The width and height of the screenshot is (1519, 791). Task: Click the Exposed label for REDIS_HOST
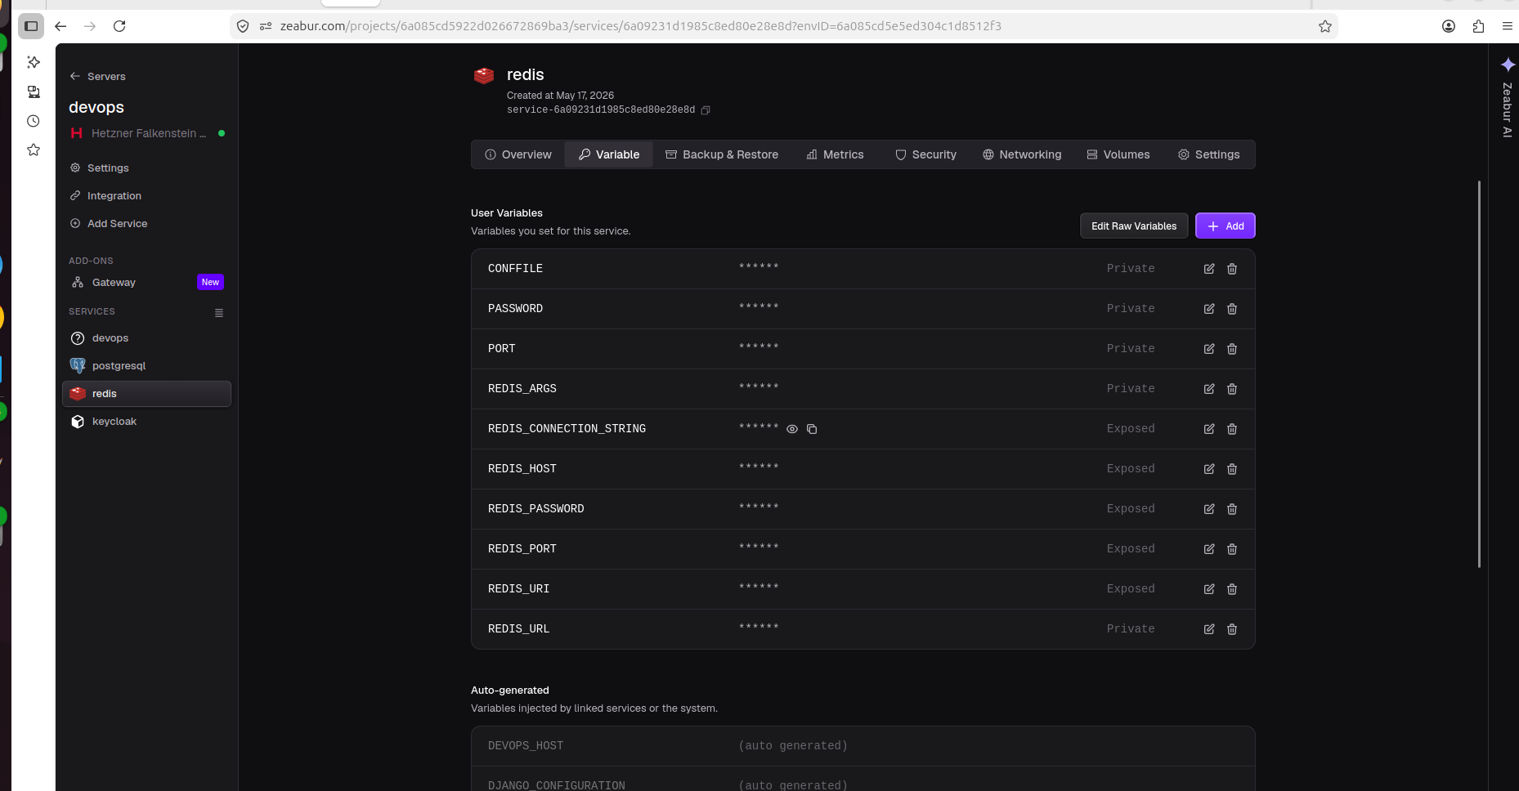(1131, 469)
